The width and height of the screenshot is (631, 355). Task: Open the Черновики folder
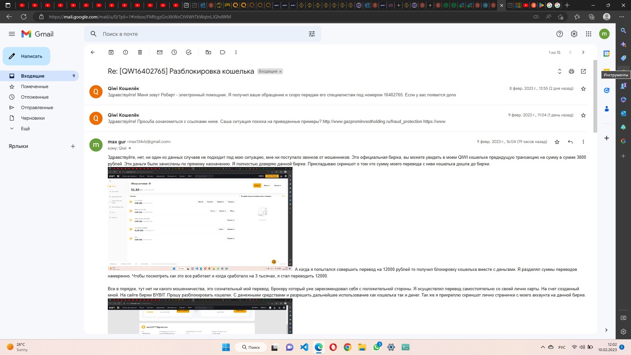[x=39, y=118]
